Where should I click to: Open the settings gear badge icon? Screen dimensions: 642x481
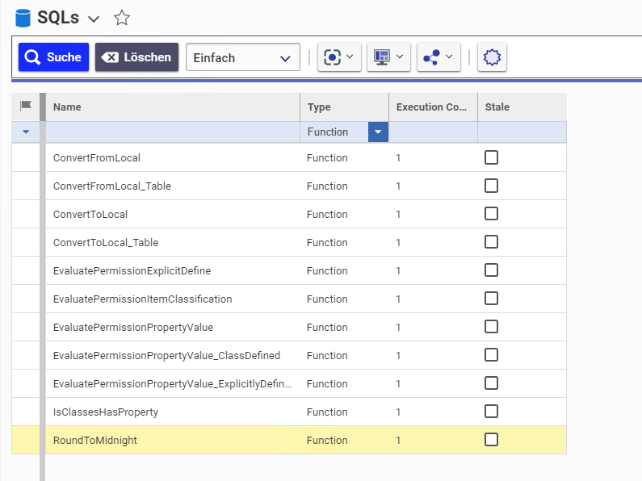point(492,57)
